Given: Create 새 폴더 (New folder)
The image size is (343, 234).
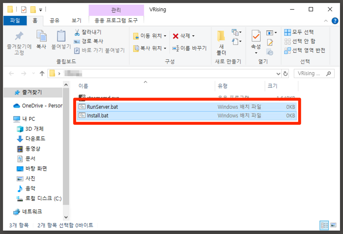Looking at the screenshot, I should coord(221,43).
